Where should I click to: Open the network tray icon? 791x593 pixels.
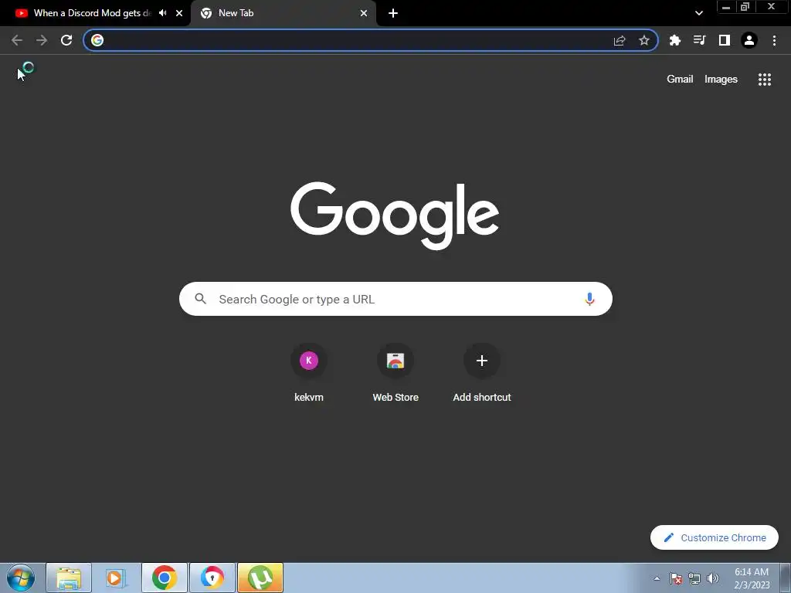click(694, 578)
